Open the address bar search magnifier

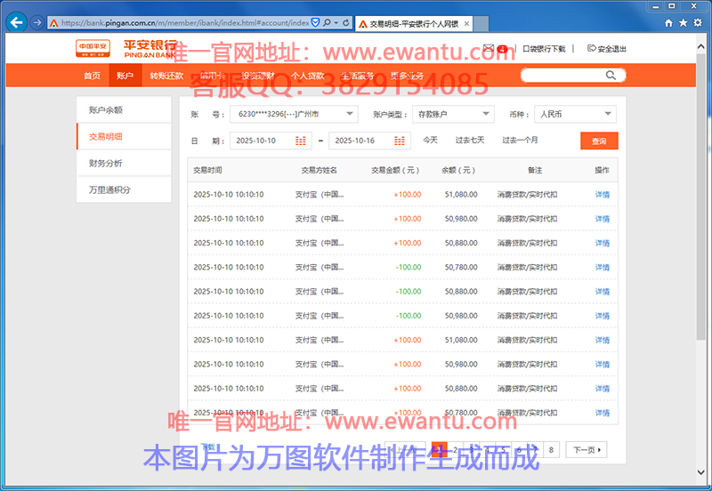coord(327,22)
